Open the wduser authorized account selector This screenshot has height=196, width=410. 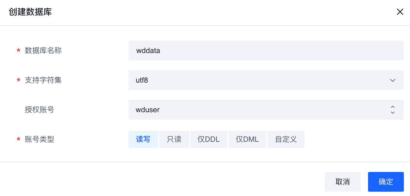click(x=256, y=110)
